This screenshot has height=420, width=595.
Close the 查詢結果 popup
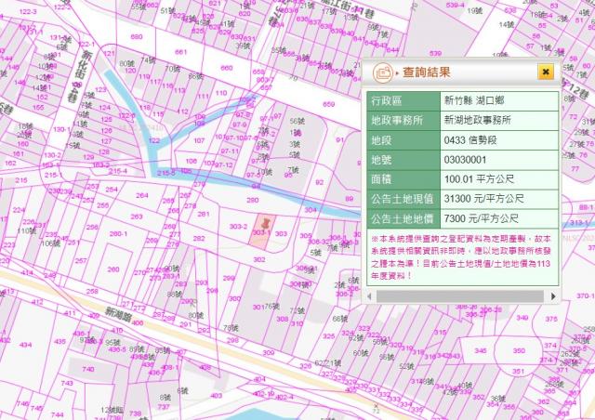tap(546, 72)
